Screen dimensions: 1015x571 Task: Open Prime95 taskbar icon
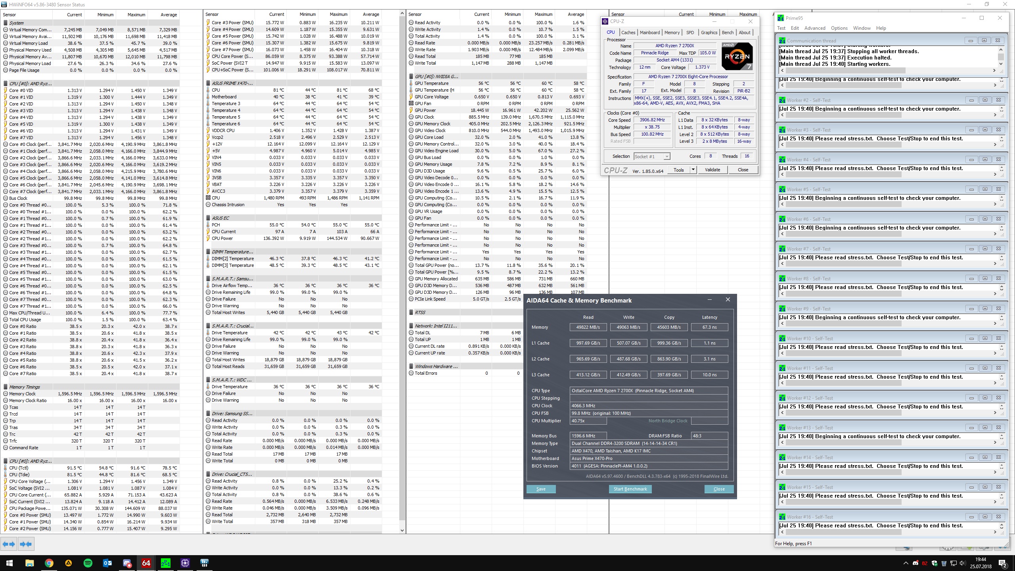pyautogui.click(x=165, y=563)
